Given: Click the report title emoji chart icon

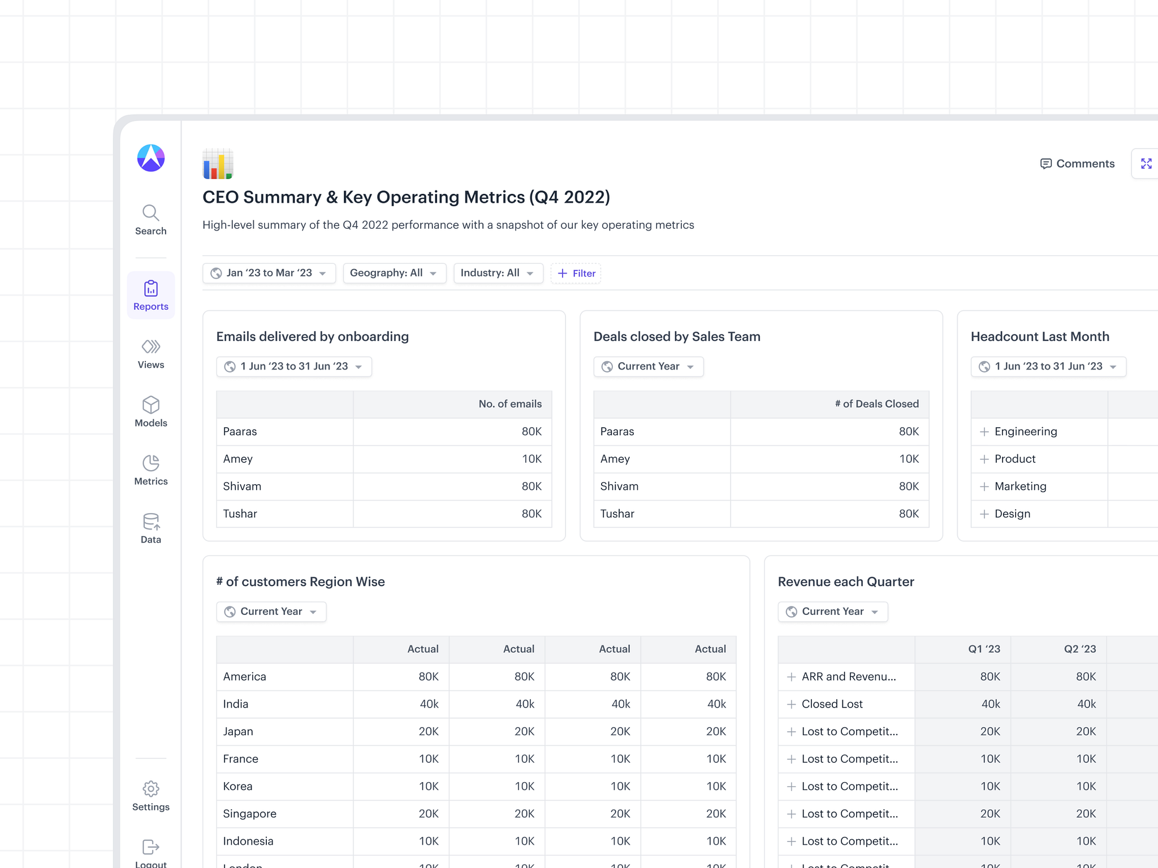Looking at the screenshot, I should 217,163.
